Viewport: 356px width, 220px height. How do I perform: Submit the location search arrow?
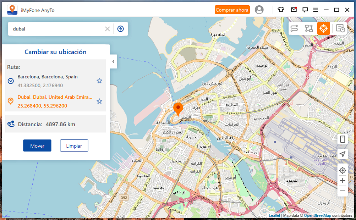click(121, 29)
